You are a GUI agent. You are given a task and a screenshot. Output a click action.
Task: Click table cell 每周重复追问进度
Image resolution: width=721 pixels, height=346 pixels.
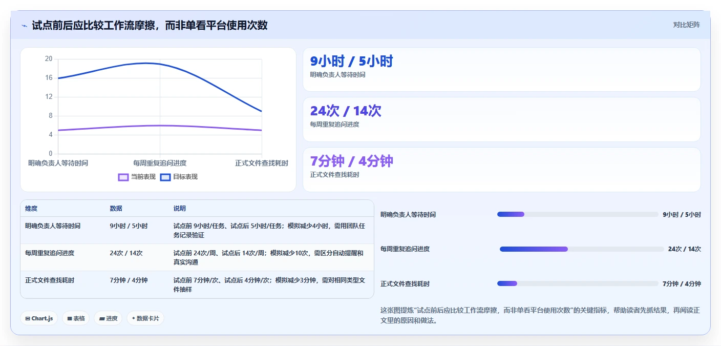[50, 253]
